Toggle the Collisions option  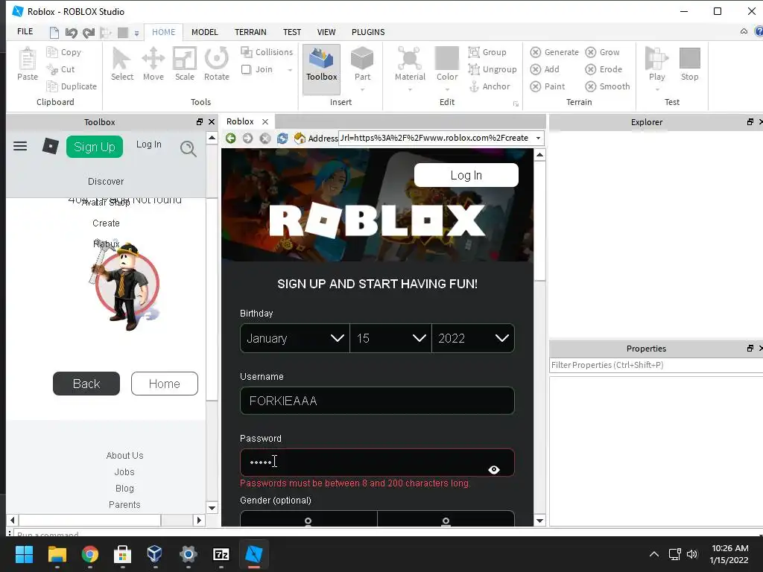coord(267,52)
